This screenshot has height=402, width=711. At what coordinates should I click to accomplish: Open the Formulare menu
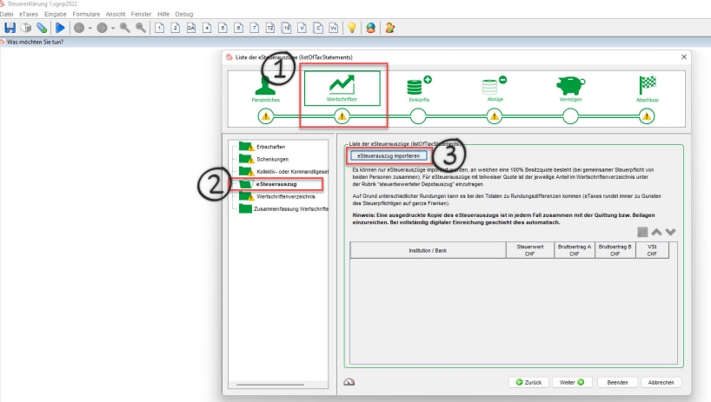point(86,15)
